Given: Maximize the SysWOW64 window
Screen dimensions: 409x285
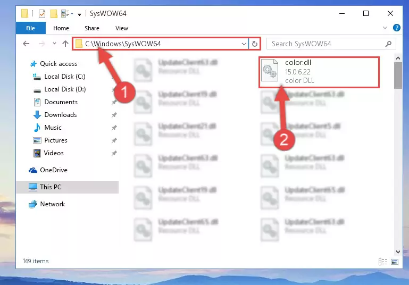Looking at the screenshot, I should point(366,13).
